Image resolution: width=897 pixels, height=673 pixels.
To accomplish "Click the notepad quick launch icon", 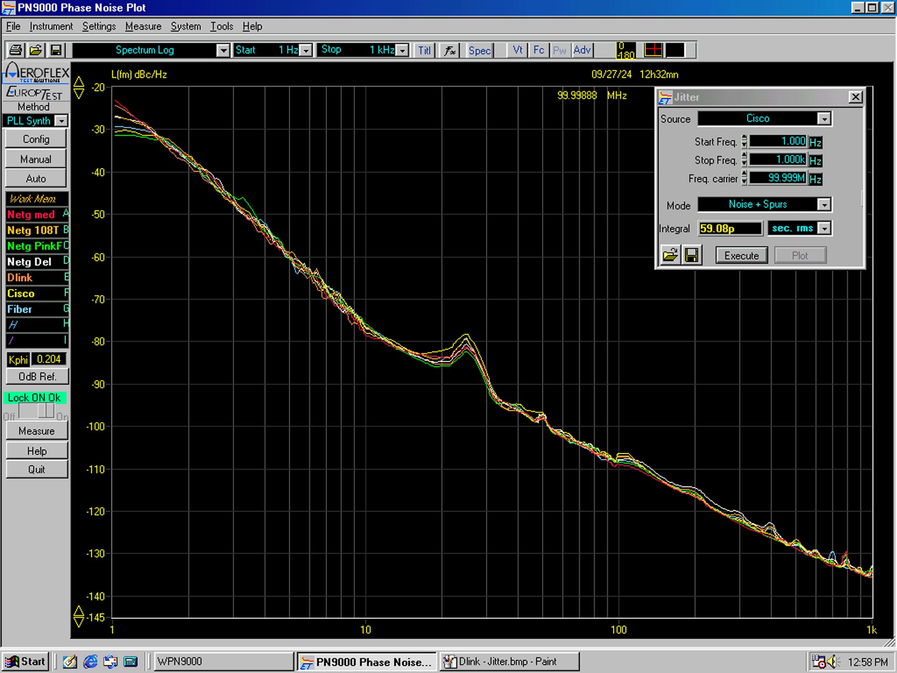I will pyautogui.click(x=70, y=661).
